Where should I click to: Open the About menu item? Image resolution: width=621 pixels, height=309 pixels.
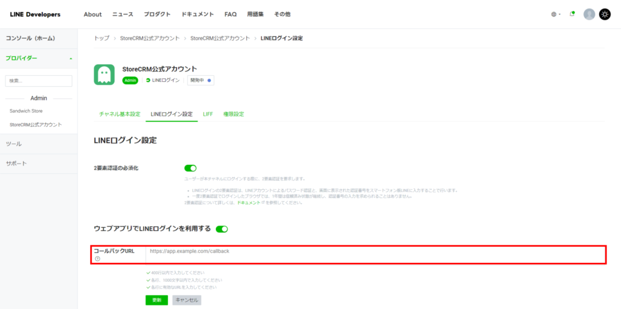[x=93, y=15]
